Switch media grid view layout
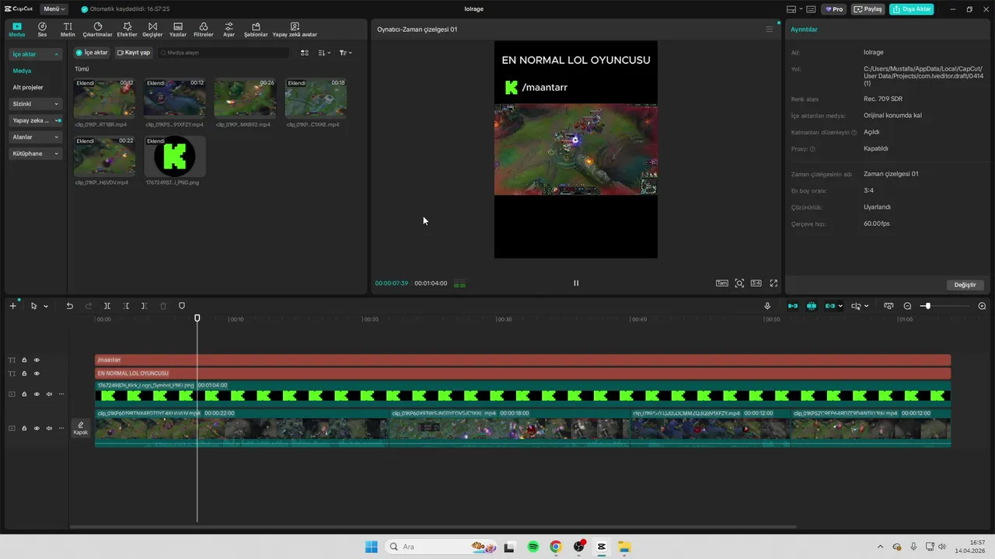Image resolution: width=995 pixels, height=559 pixels. 305,53
